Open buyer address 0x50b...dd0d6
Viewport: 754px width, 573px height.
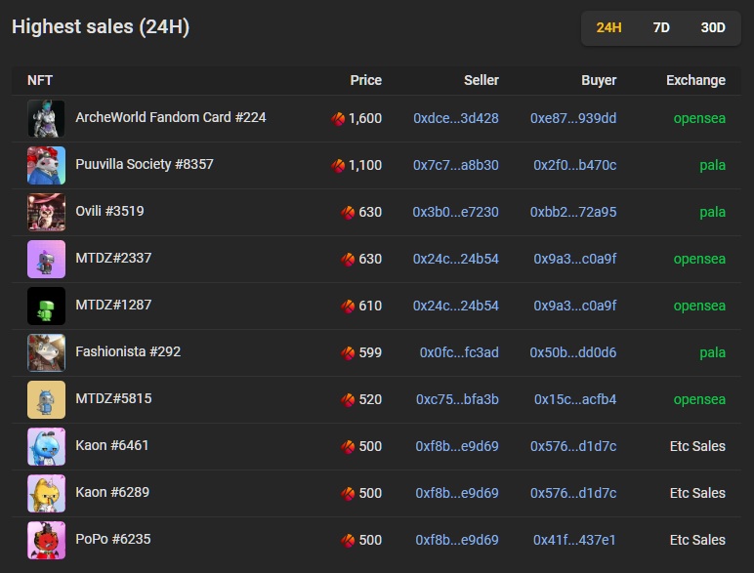click(x=572, y=352)
